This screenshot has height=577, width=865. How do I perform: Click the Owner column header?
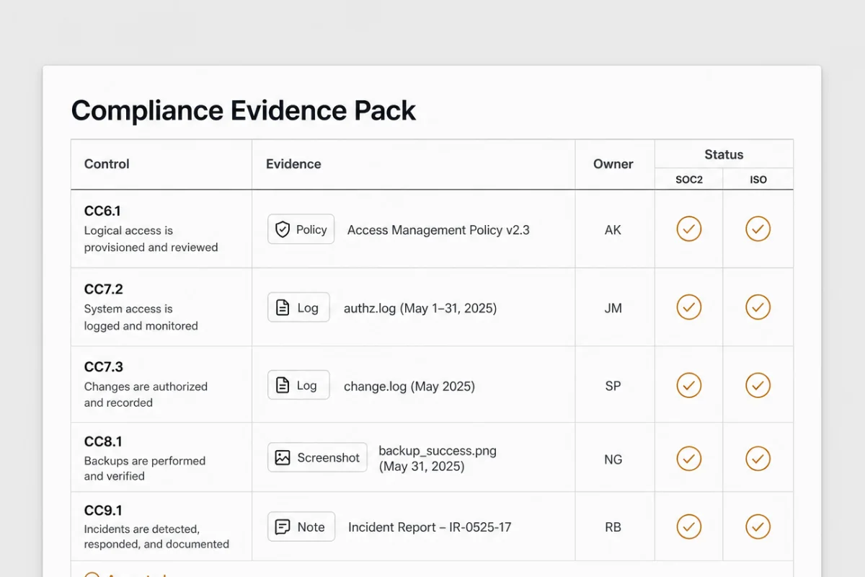pyautogui.click(x=613, y=164)
